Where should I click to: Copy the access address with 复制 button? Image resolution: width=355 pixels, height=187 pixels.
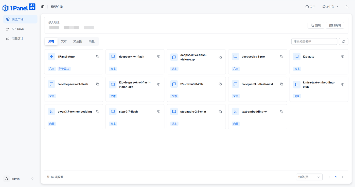(x=316, y=25)
